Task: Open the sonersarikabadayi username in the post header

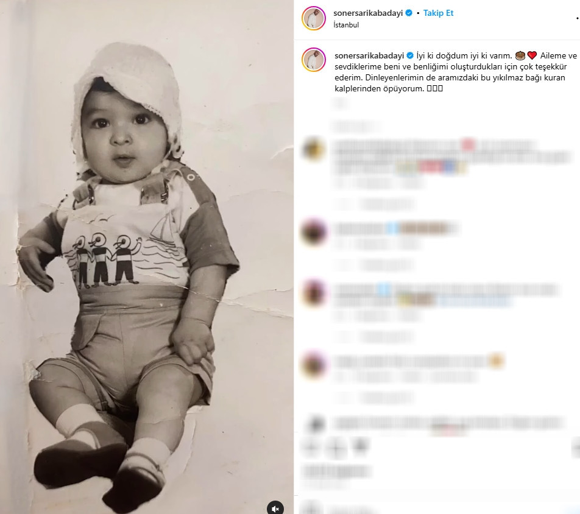Action: (368, 13)
